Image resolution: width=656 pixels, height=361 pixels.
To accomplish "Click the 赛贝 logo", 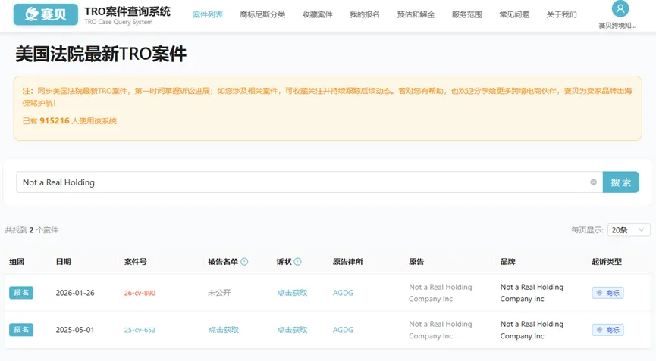I will point(45,14).
